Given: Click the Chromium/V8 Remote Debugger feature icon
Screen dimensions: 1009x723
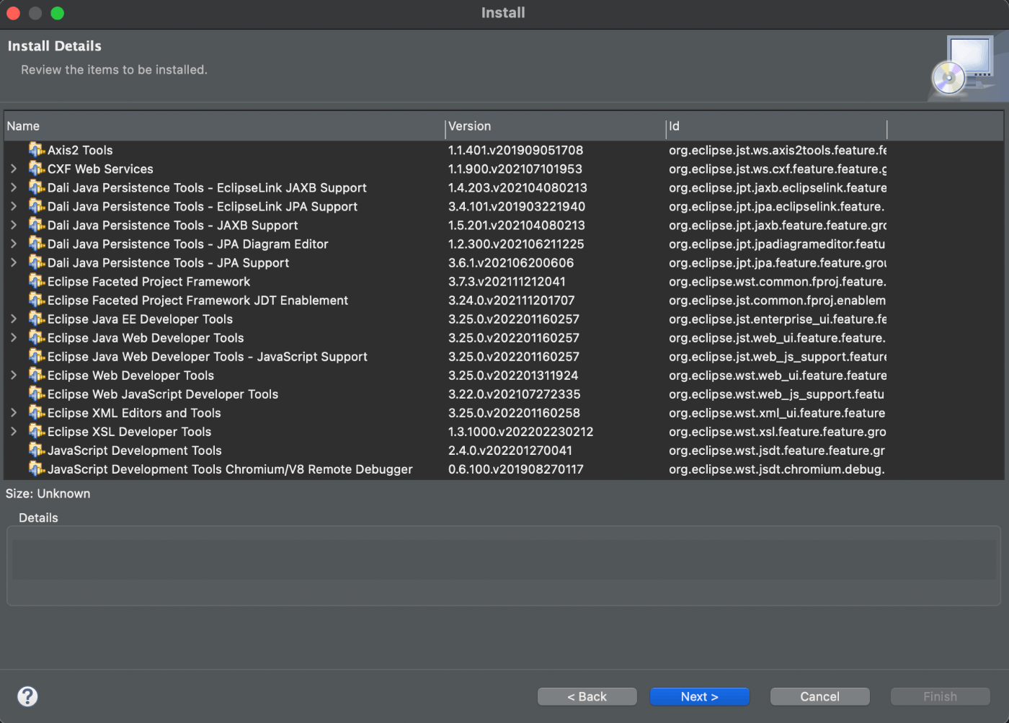Looking at the screenshot, I should (x=36, y=468).
